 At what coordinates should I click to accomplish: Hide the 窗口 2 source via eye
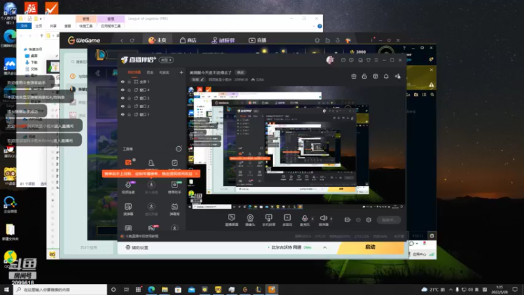pyautogui.click(x=122, y=106)
